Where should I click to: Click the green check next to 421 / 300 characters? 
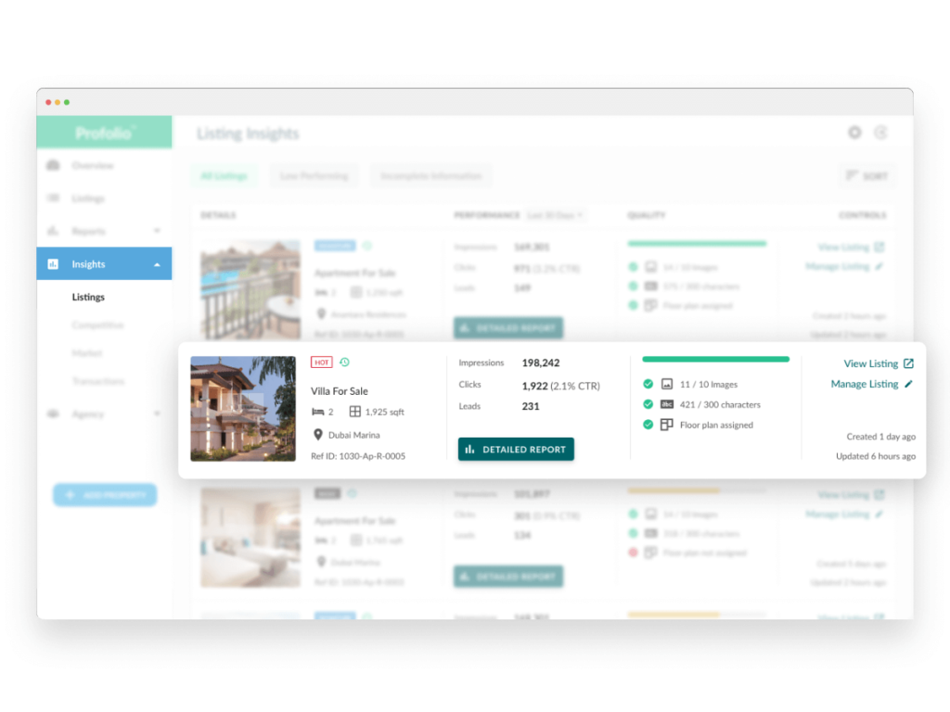[648, 404]
